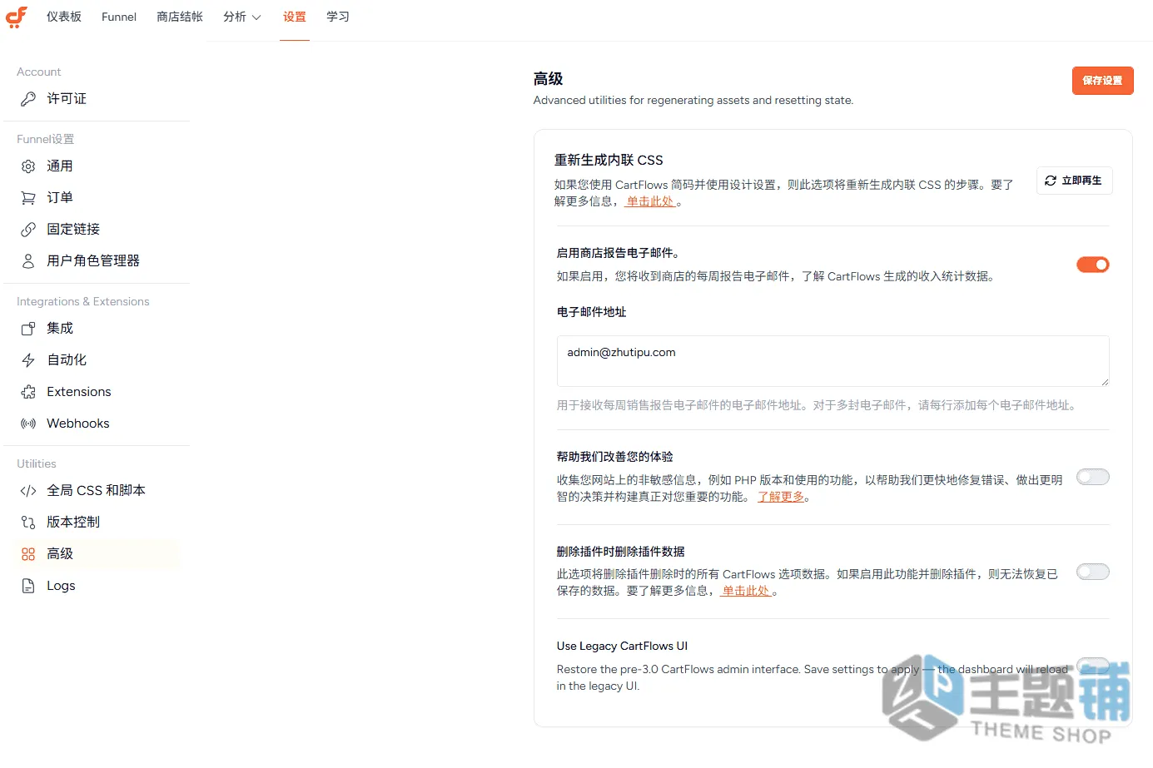Open the 商店结帐 tab
The image size is (1153, 768).
[180, 17]
